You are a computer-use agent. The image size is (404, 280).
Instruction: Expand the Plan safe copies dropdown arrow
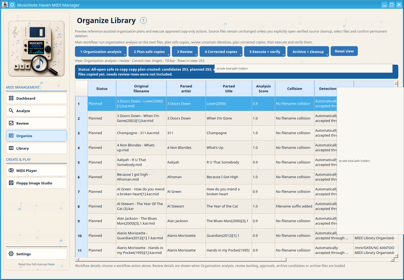click(168, 55)
